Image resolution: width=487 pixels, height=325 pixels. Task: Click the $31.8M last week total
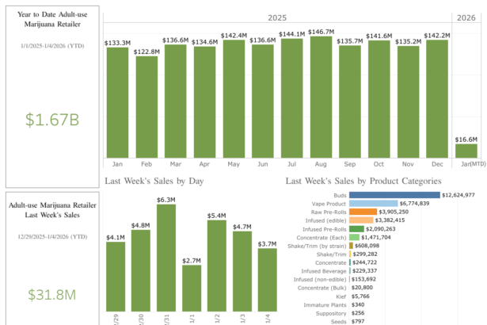(x=52, y=295)
